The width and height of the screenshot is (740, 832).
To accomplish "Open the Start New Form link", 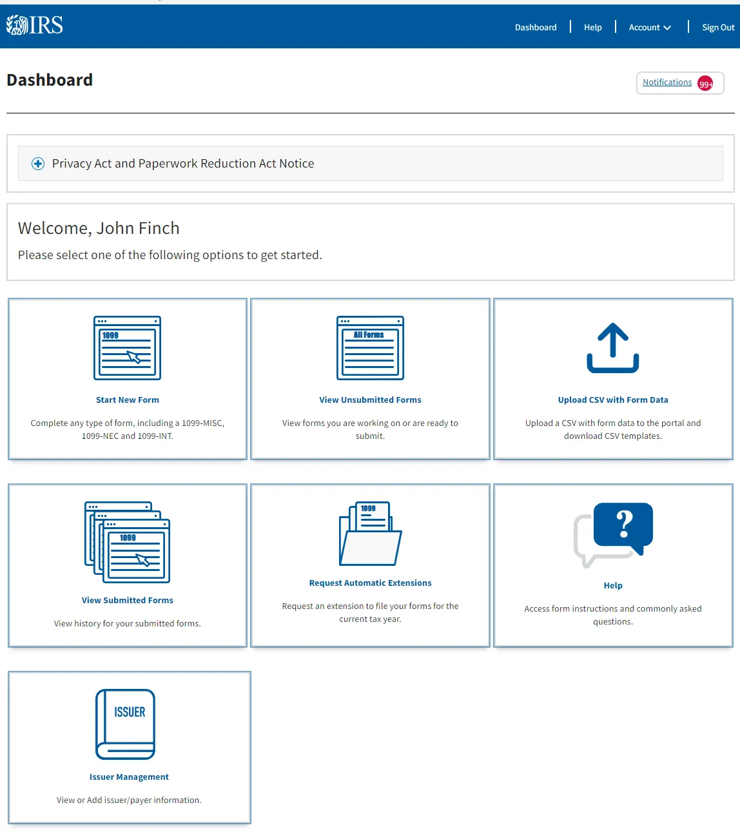I will pyautogui.click(x=127, y=400).
